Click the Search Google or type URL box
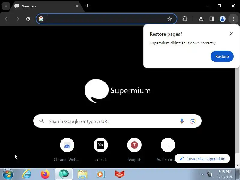This screenshot has width=240, height=180. pos(117,121)
